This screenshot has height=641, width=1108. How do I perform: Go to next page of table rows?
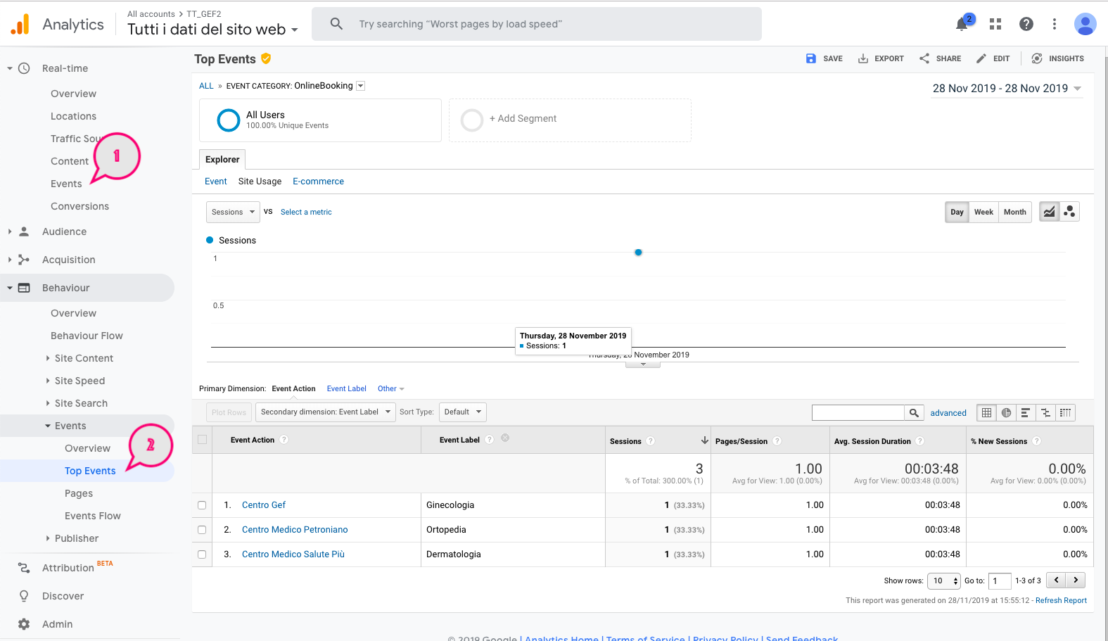[x=1076, y=580]
